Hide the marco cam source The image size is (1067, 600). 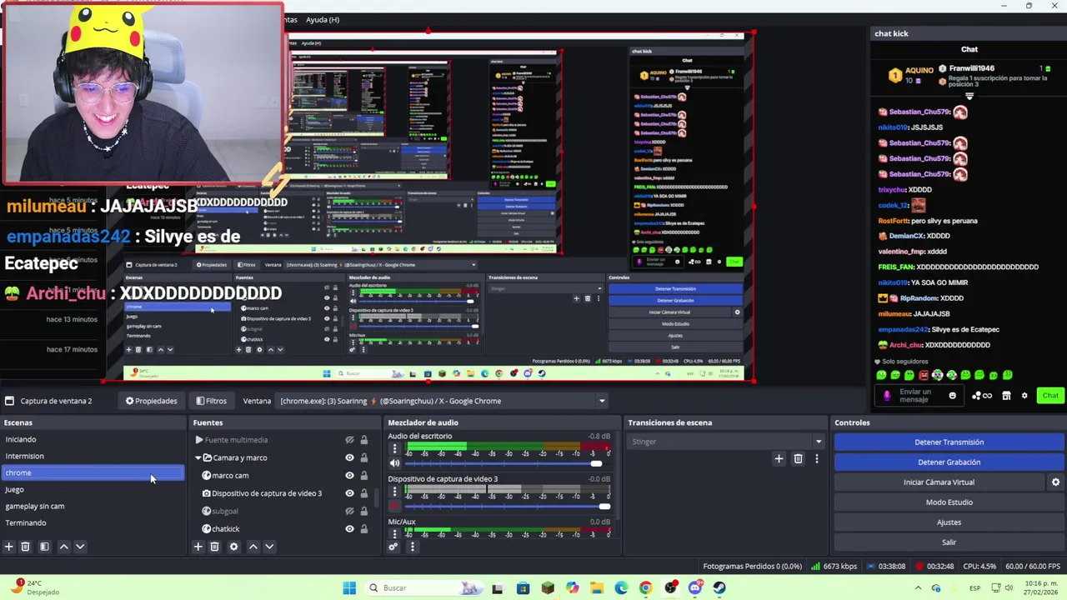tap(349, 476)
